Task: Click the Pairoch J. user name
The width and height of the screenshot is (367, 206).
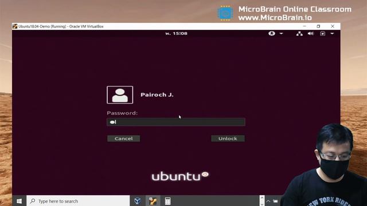Action: point(157,94)
